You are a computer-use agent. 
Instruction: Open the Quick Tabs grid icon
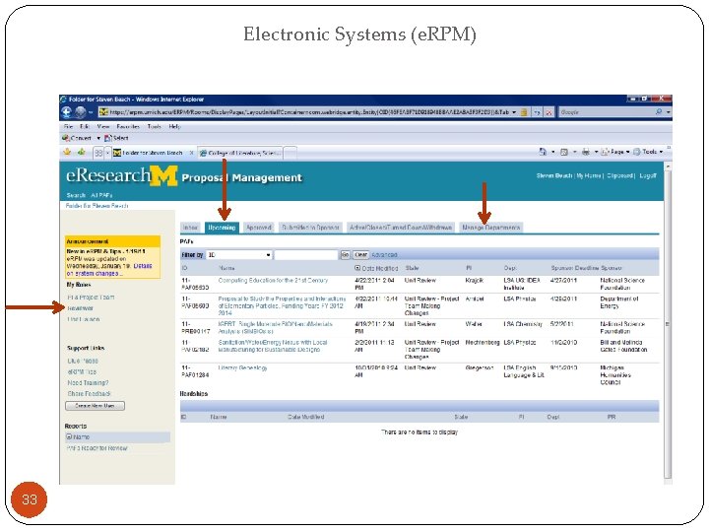pyautogui.click(x=98, y=153)
